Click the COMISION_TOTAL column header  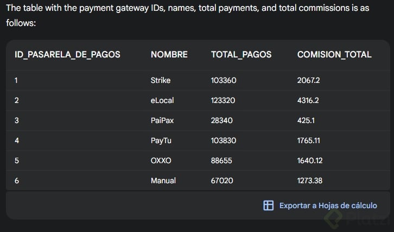pyautogui.click(x=334, y=54)
